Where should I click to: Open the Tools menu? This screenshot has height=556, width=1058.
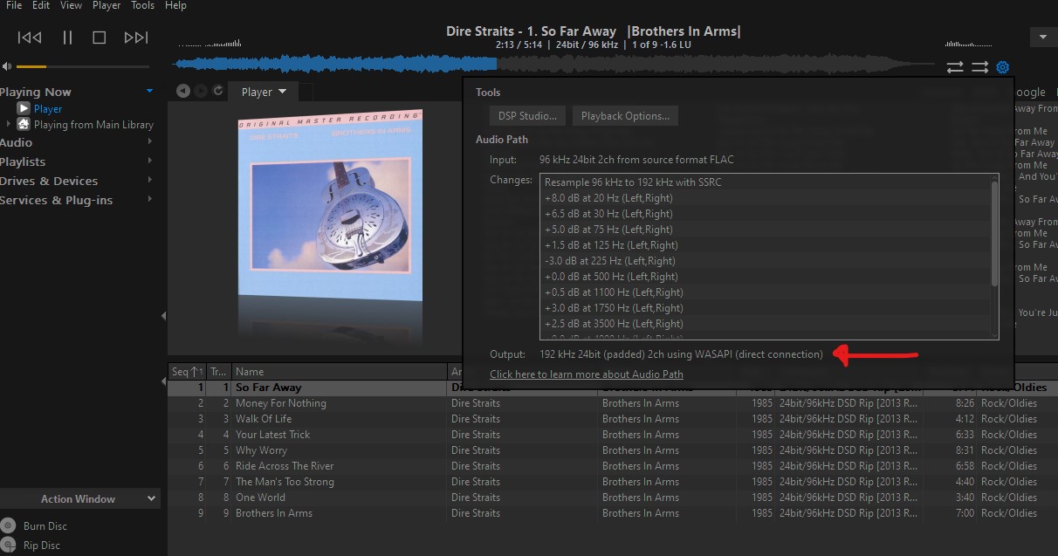click(142, 5)
